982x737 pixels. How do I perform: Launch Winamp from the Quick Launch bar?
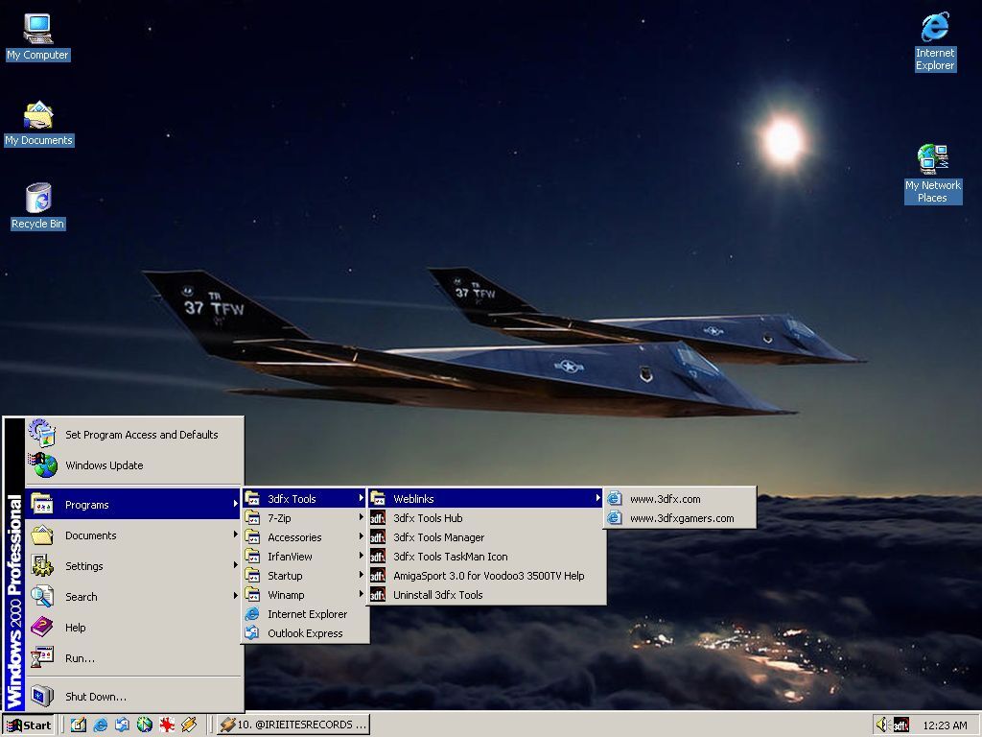(x=189, y=725)
